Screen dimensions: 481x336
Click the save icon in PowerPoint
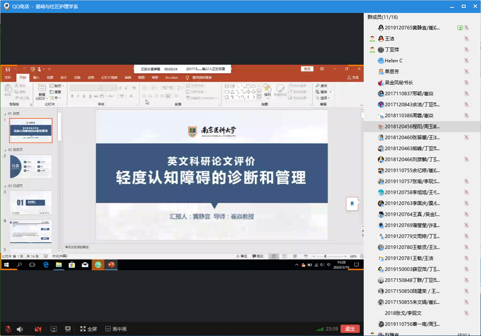click(x=8, y=69)
